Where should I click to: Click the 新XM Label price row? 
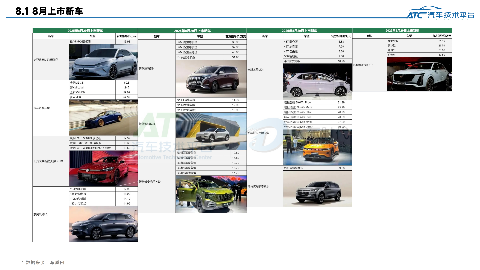coord(103,88)
